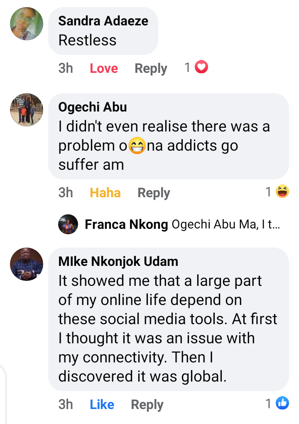The image size is (299, 424).
Task: Open Franca Nkong's small avatar
Action: pyautogui.click(x=68, y=225)
